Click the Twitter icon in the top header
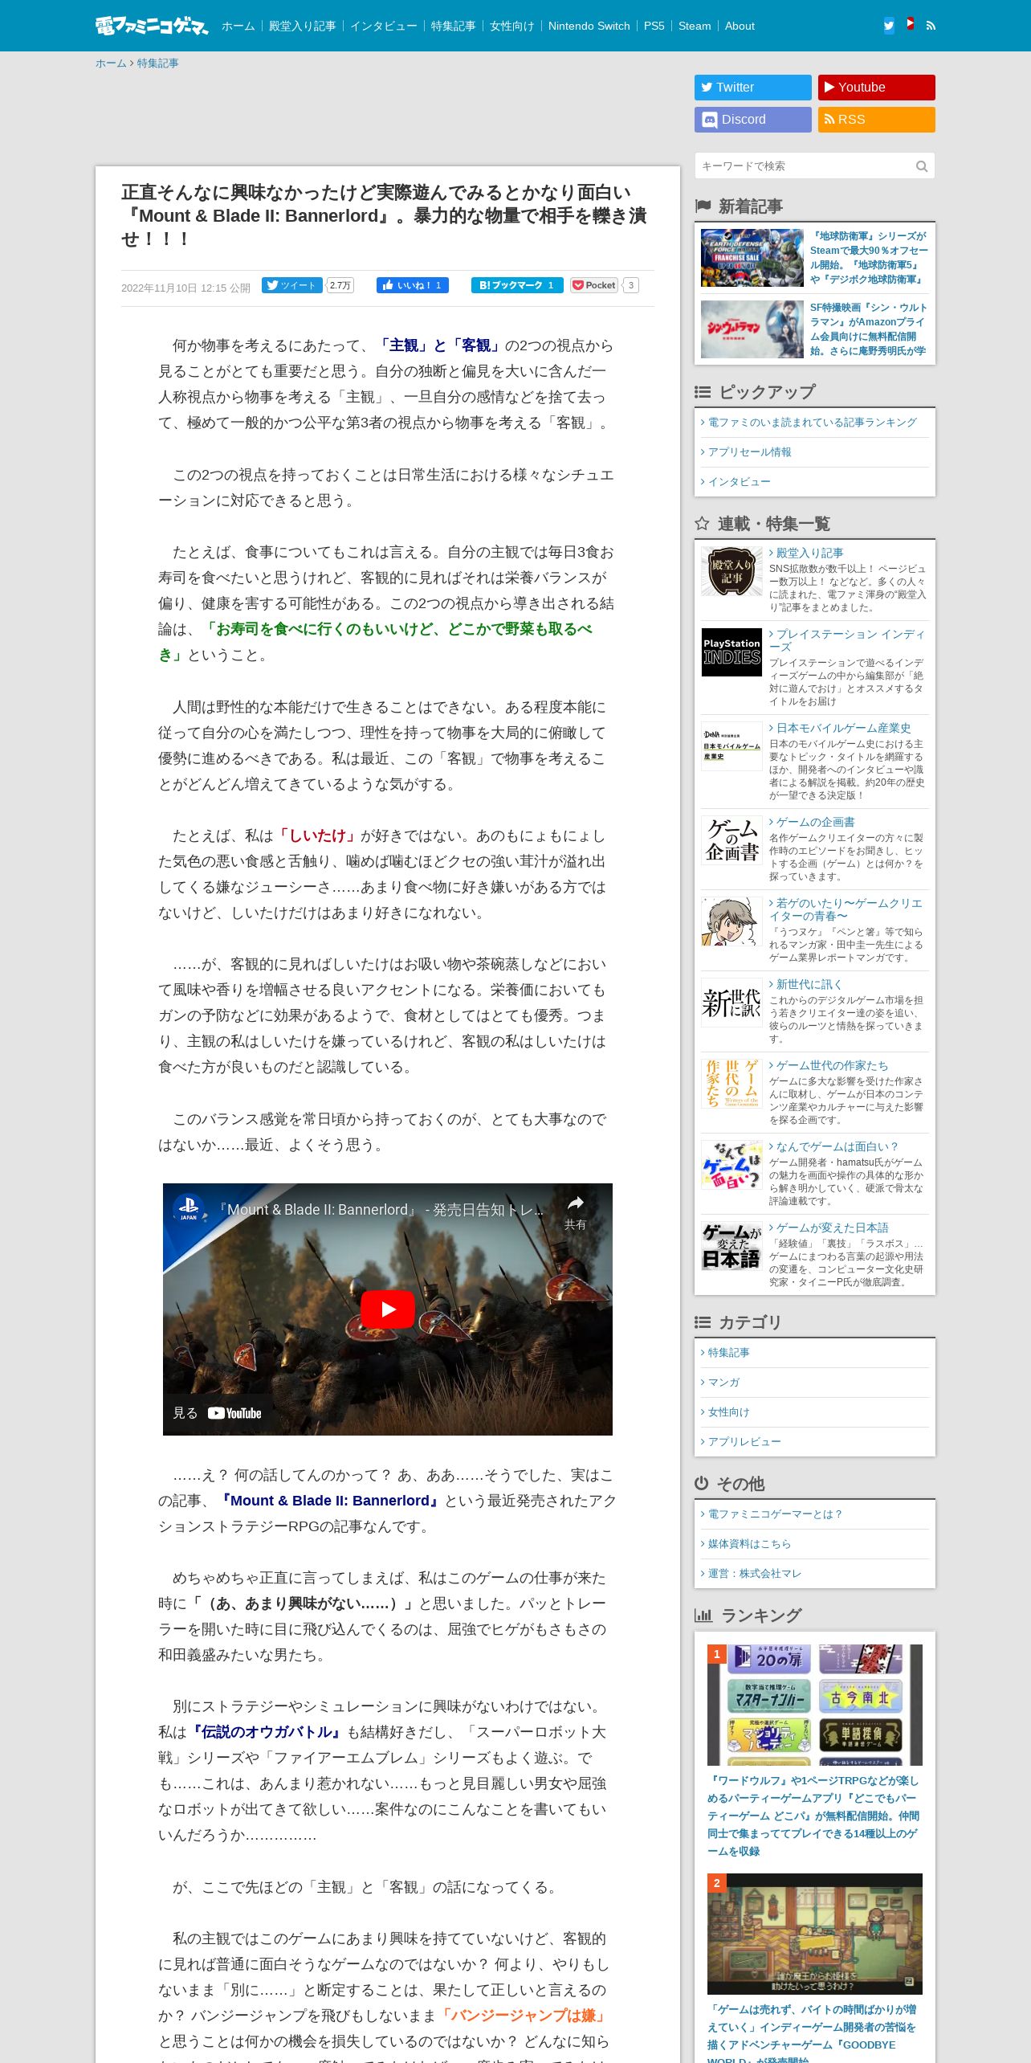Screen dimensions: 1031x2063 pos(889,26)
